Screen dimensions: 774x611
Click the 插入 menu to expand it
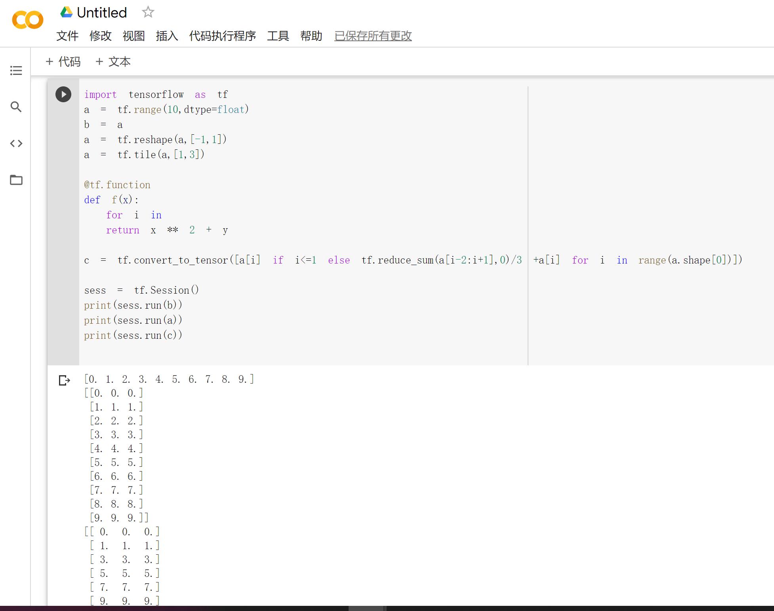coord(167,36)
